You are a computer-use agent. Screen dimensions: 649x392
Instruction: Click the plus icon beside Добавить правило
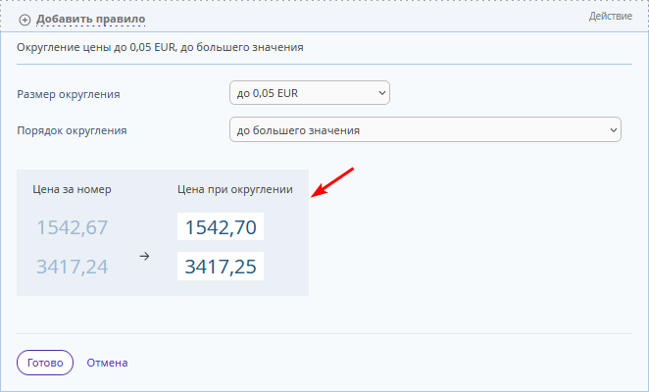25,20
